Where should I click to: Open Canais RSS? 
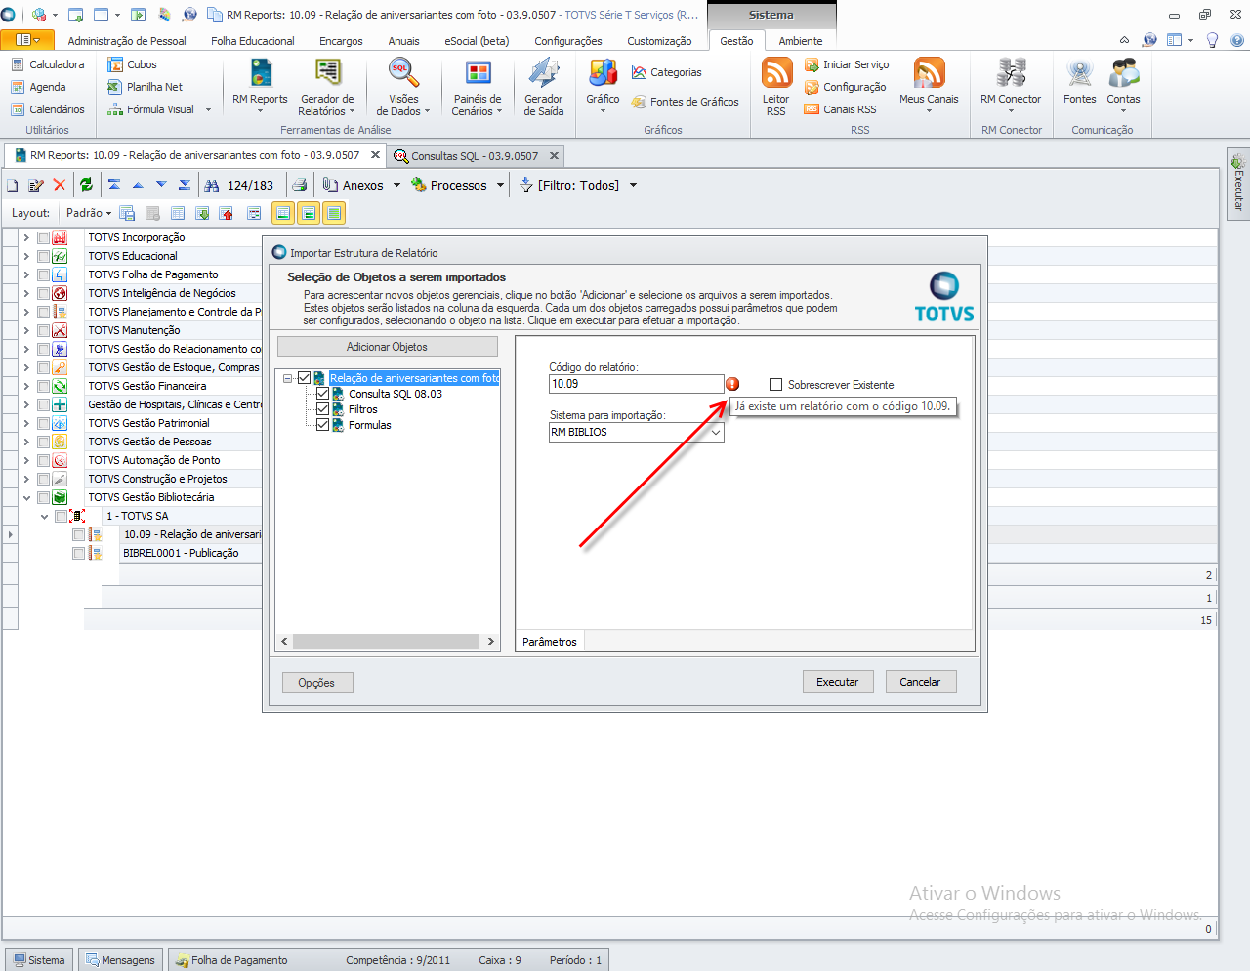pos(841,109)
